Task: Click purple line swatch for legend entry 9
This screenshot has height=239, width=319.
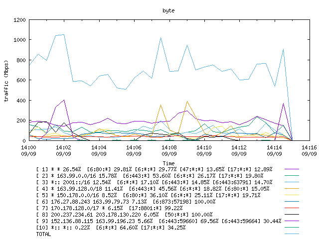Action: (x=292, y=221)
